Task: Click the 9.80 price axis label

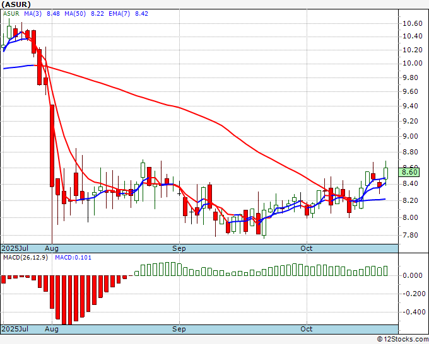Action: pyautogui.click(x=411, y=77)
